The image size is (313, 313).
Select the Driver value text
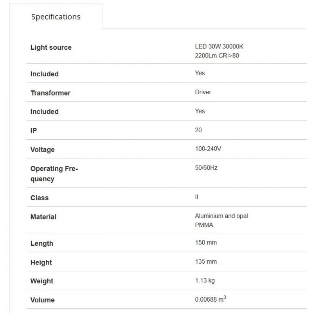click(x=203, y=92)
